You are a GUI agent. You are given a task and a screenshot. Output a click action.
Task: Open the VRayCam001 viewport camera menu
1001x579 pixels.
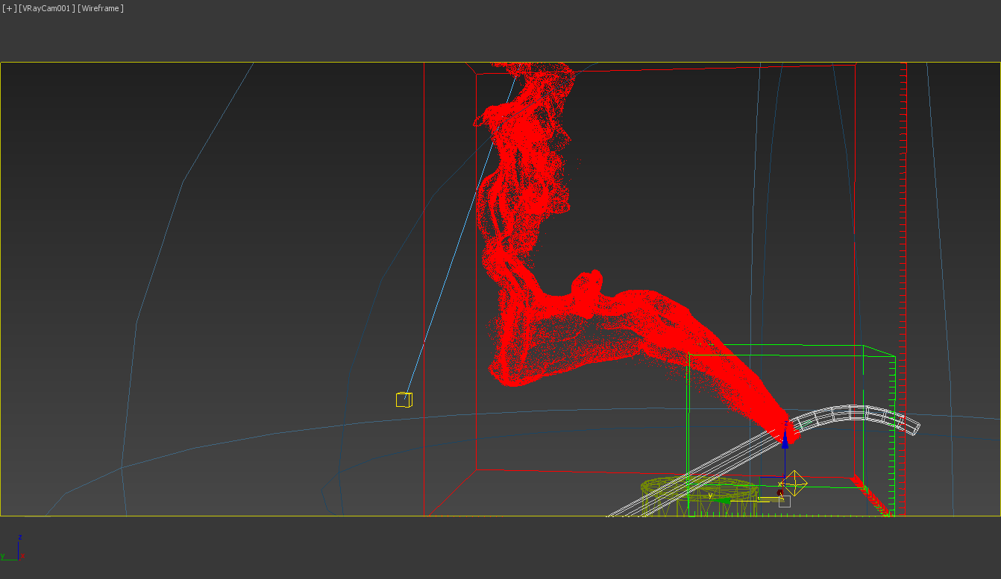47,8
